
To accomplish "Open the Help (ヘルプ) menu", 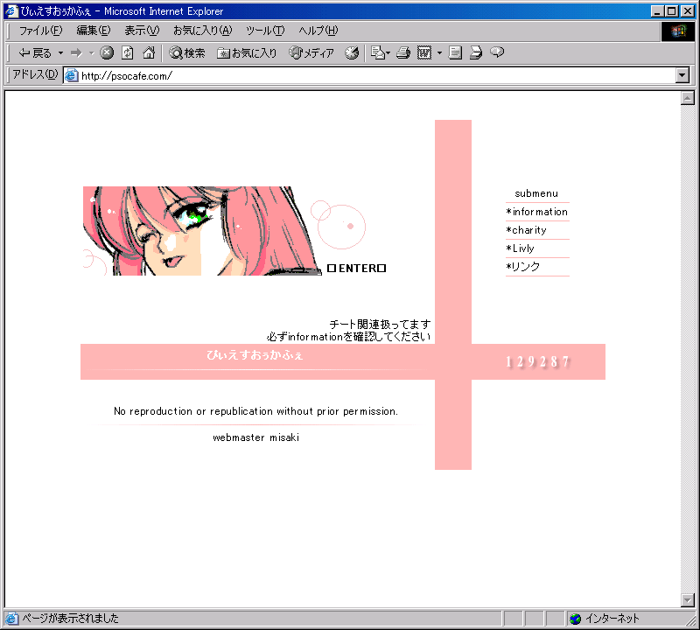I will 318,31.
